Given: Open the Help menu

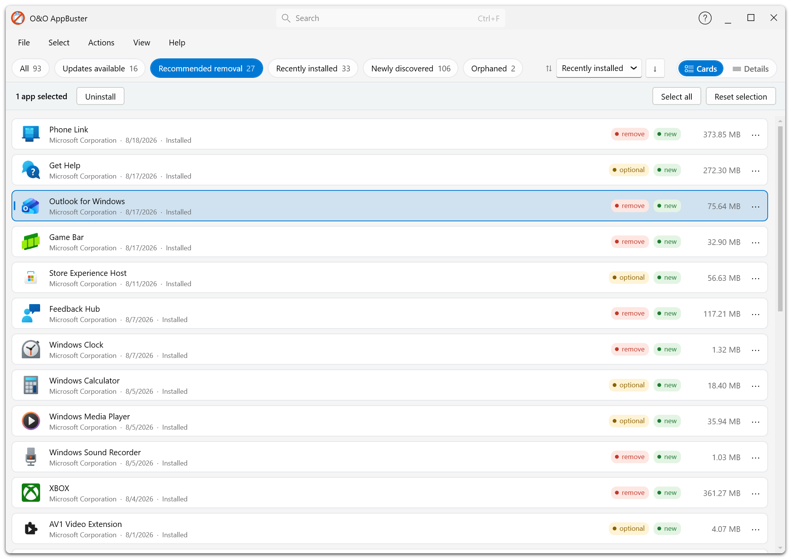Looking at the screenshot, I should (x=177, y=42).
